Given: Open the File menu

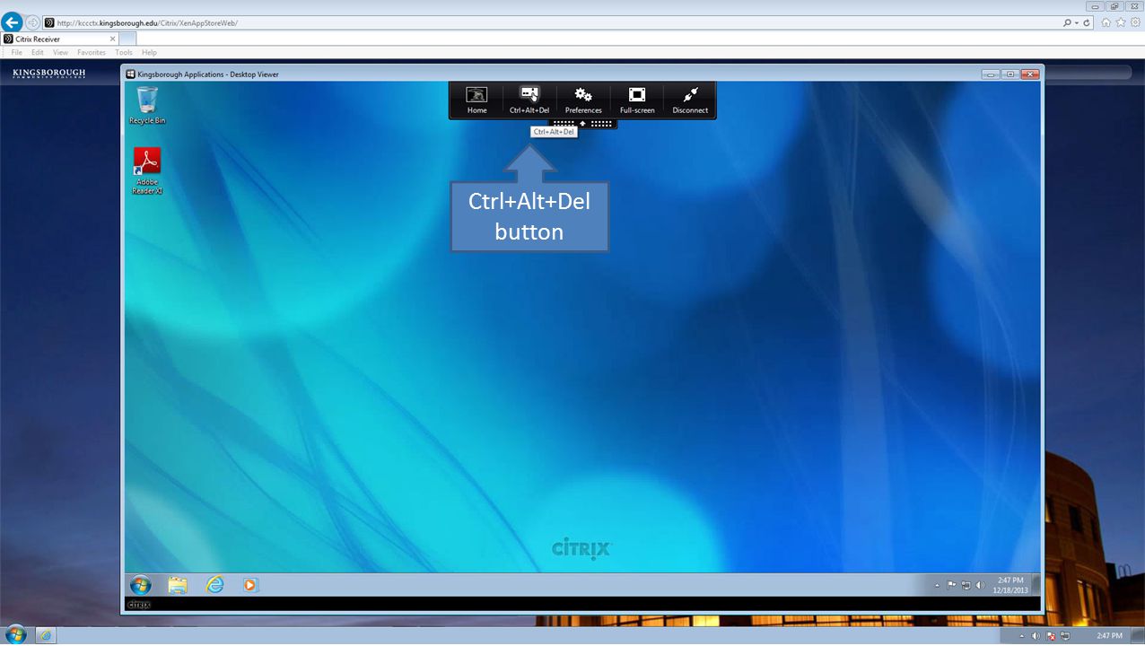Looking at the screenshot, I should pyautogui.click(x=16, y=53).
